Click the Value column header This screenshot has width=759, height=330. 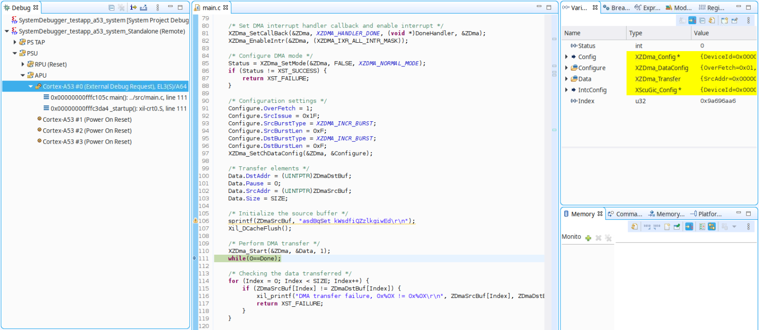(x=701, y=33)
